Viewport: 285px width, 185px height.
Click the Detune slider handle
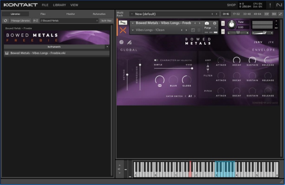tap(127, 75)
